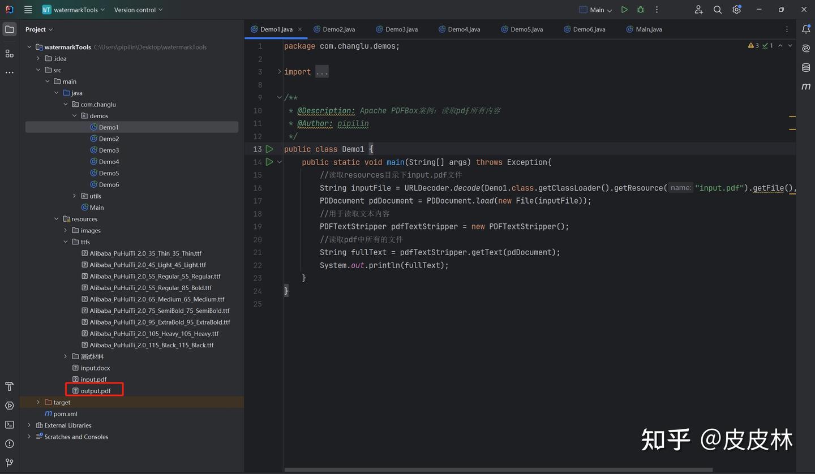Open the Git tool window icon

tap(10, 463)
